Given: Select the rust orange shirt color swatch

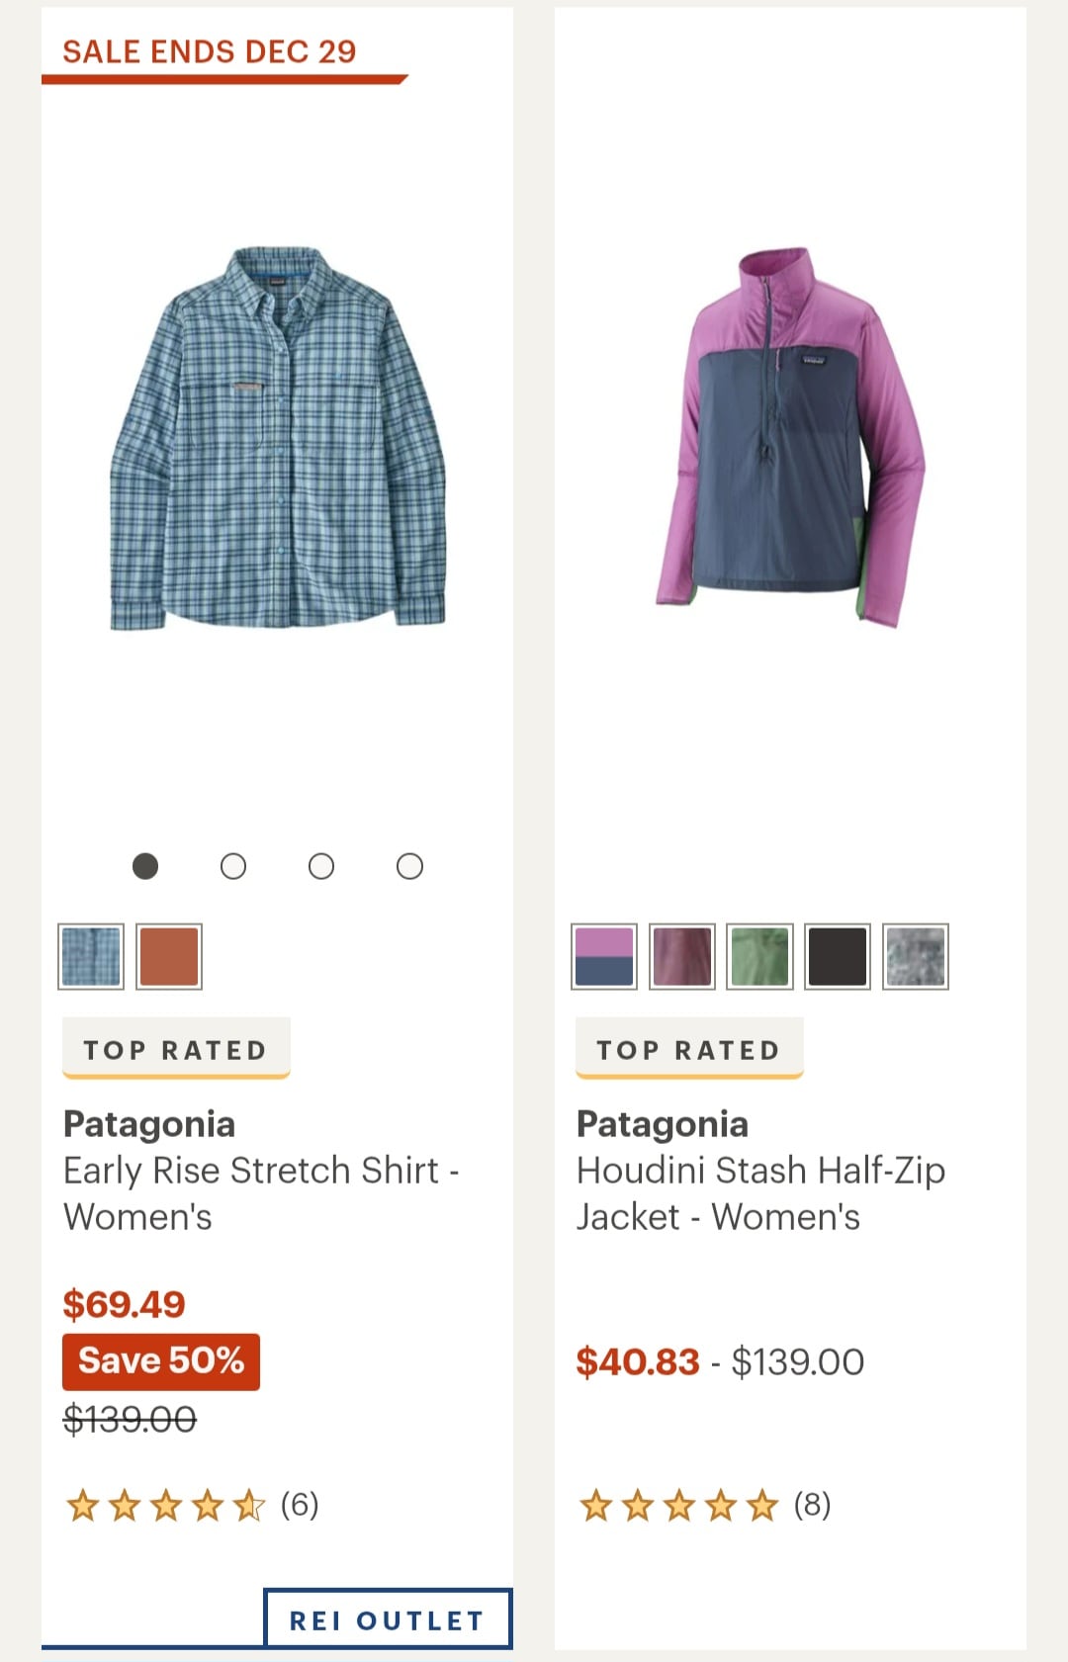Looking at the screenshot, I should tap(169, 956).
